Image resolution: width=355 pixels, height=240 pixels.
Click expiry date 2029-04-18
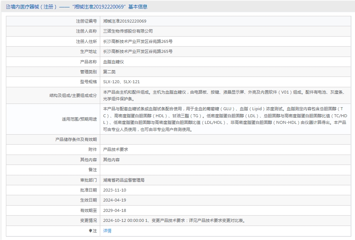pos(115,210)
